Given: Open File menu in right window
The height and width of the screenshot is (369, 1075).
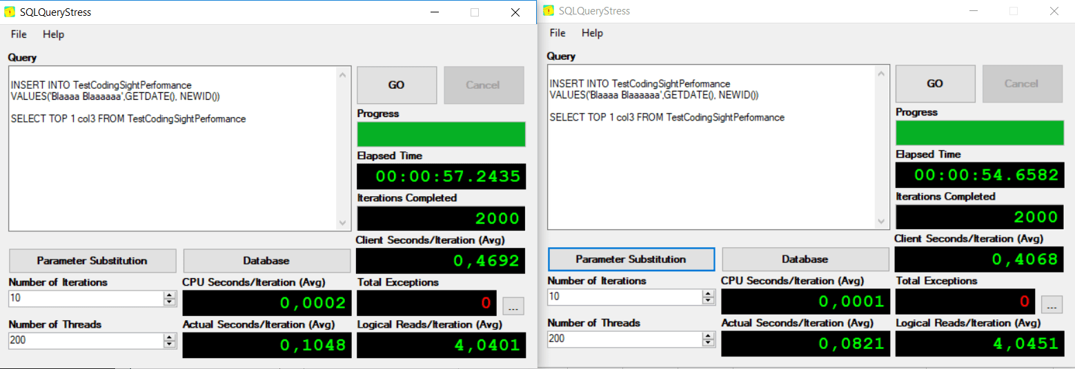Looking at the screenshot, I should (558, 33).
